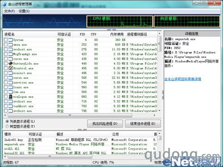Click the Mcontrol.exe process icon
The height and width of the screenshot is (167, 223).
click(10, 68)
